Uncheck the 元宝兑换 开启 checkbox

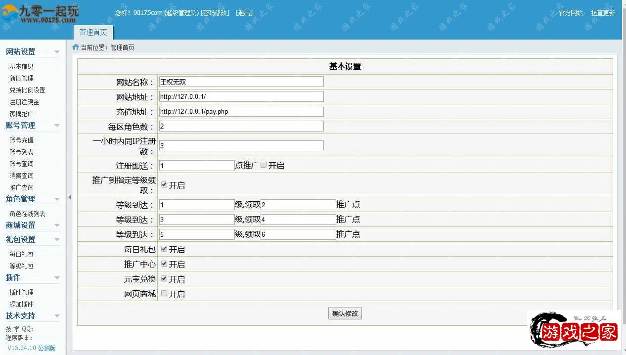pyautogui.click(x=164, y=279)
